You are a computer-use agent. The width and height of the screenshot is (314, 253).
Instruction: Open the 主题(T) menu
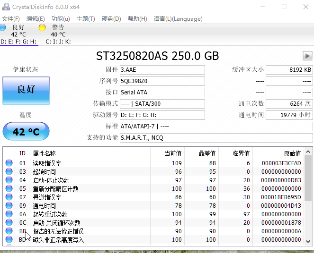[x=86, y=19]
